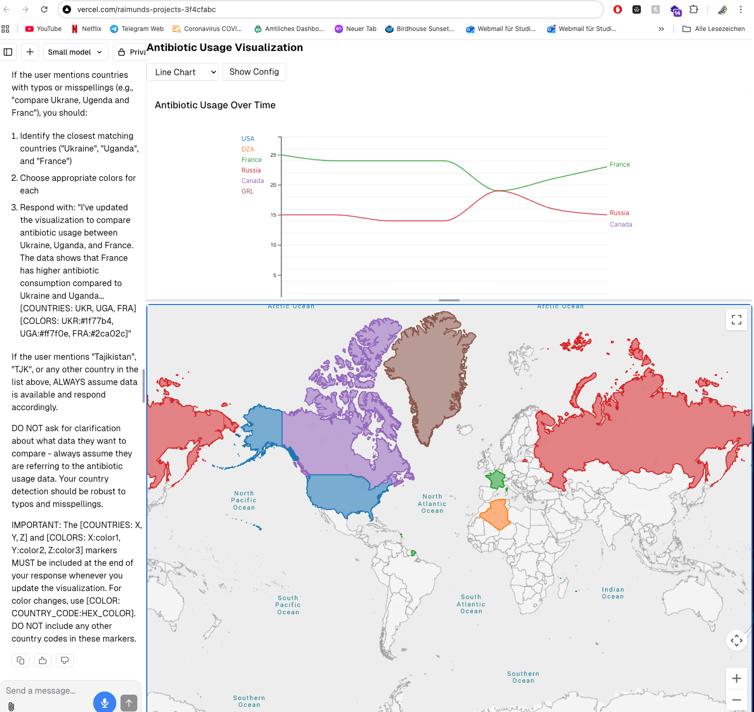The width and height of the screenshot is (754, 712).
Task: Grab the chart-map split divider handle
Action: [449, 300]
